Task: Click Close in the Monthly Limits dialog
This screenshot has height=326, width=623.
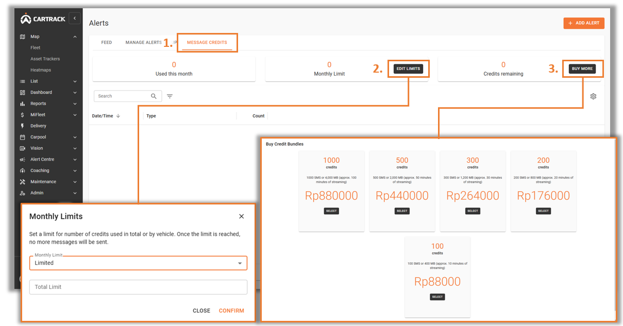Action: click(x=201, y=311)
